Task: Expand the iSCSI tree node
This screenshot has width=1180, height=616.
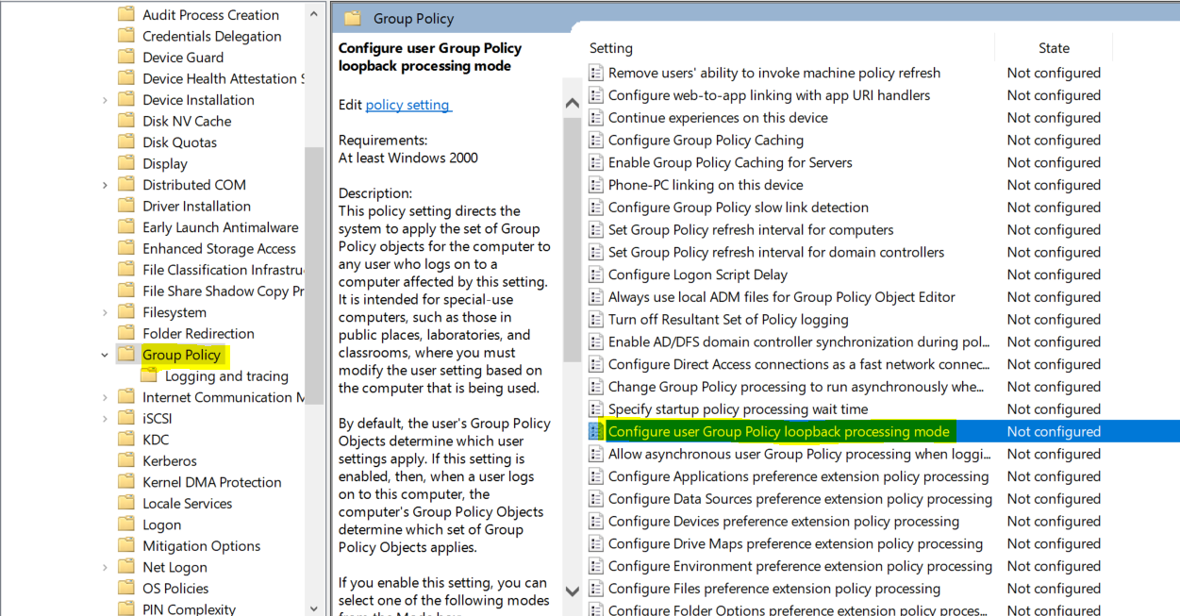Action: click(x=105, y=419)
